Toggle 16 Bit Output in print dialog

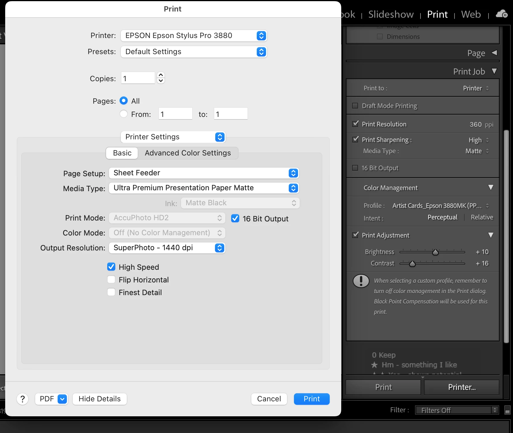click(x=235, y=219)
